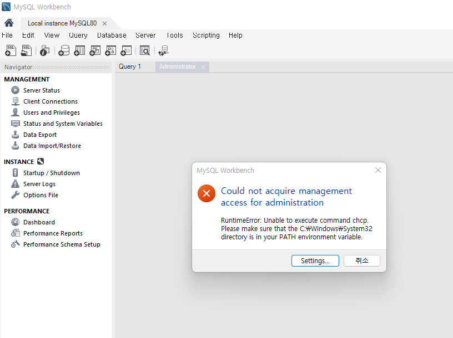The height and width of the screenshot is (338, 453).
Task: Open Performance Schema Setup item
Action: [62, 244]
